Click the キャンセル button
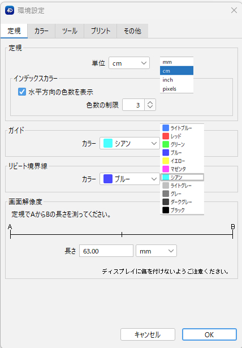The height and width of the screenshot is (348, 242). [x=148, y=334]
